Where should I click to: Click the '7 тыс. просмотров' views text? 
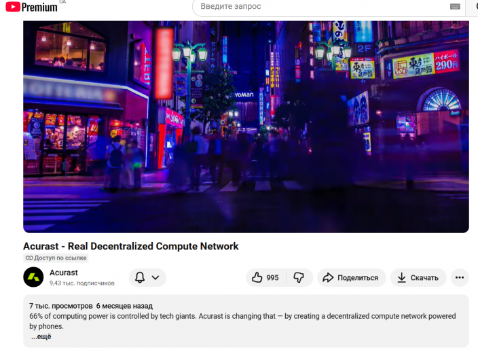pos(60,306)
